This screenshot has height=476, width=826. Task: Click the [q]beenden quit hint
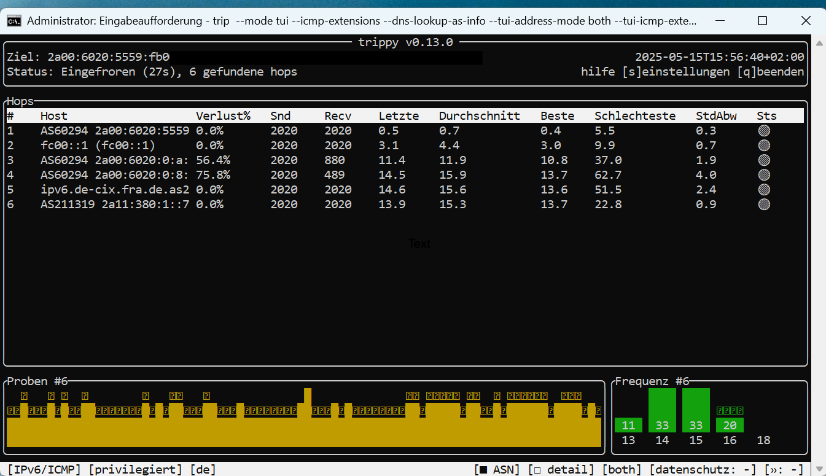(771, 72)
